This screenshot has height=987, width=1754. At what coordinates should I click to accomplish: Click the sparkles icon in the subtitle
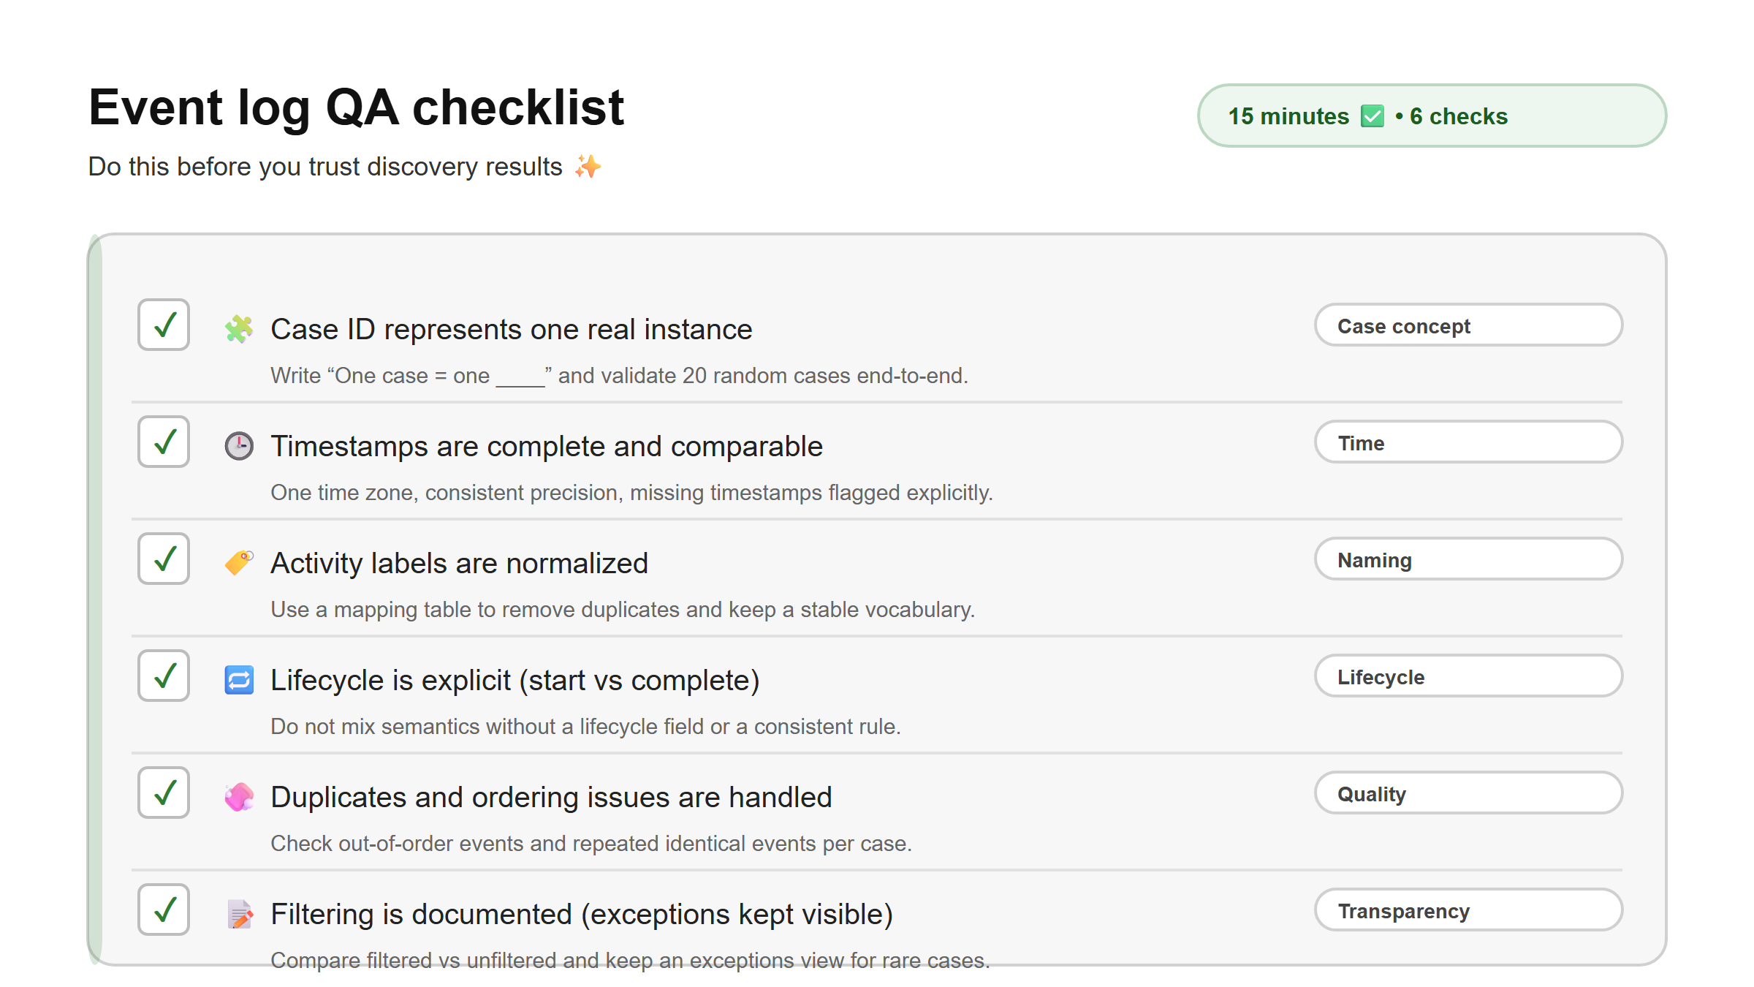pos(586,166)
